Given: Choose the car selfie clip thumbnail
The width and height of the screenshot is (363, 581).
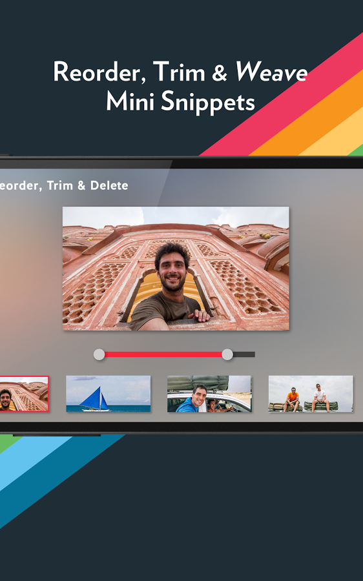Looking at the screenshot, I should coord(209,394).
